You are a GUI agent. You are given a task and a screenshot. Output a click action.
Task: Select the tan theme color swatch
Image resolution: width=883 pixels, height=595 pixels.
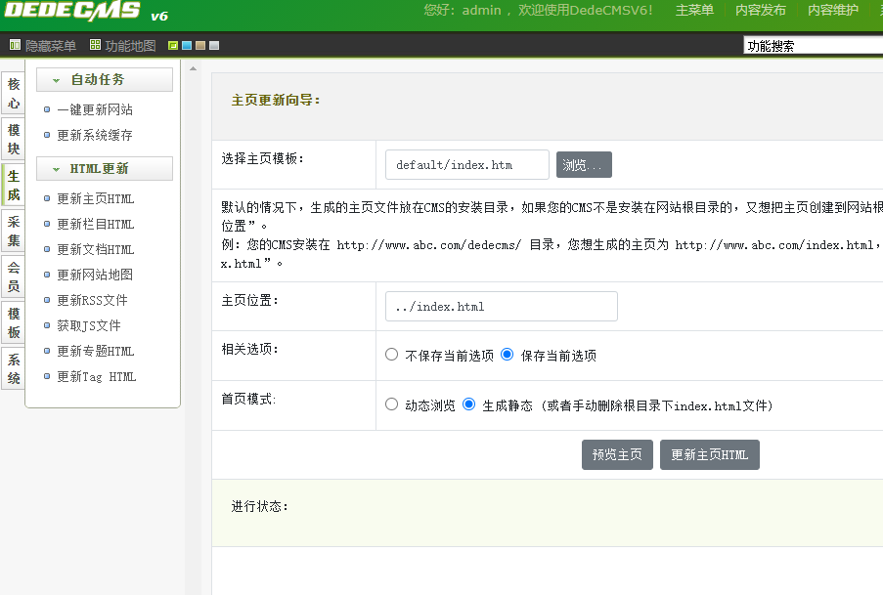199,46
